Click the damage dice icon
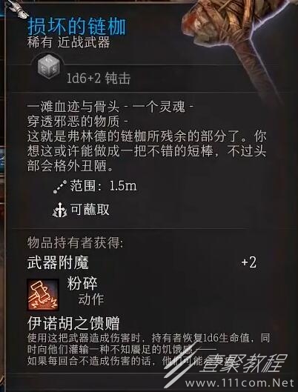298x392 pixels. (49, 67)
